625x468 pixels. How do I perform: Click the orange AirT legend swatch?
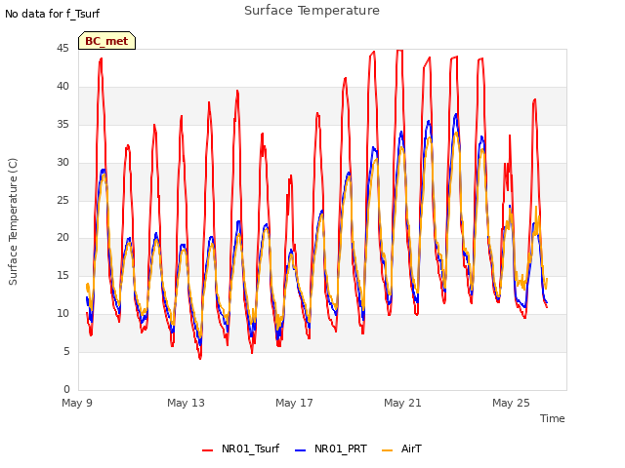click(387, 449)
